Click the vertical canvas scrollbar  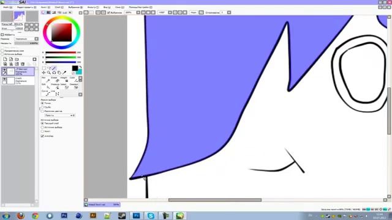(x=390, y=111)
